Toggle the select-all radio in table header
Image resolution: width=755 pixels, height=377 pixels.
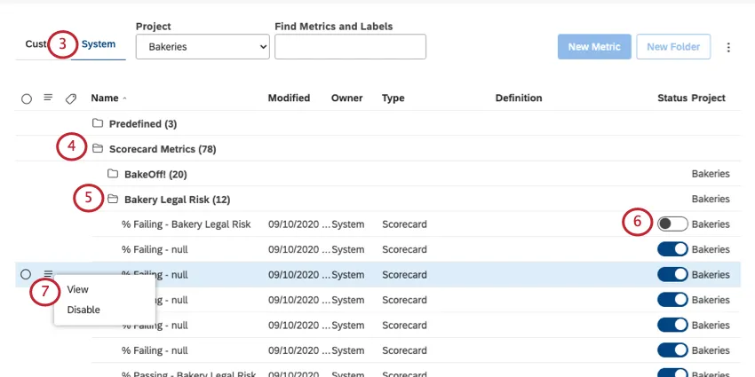pyautogui.click(x=27, y=98)
